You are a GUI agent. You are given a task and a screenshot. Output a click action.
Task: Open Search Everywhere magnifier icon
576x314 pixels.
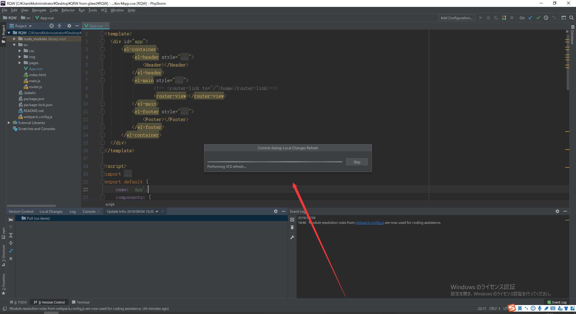(571, 18)
